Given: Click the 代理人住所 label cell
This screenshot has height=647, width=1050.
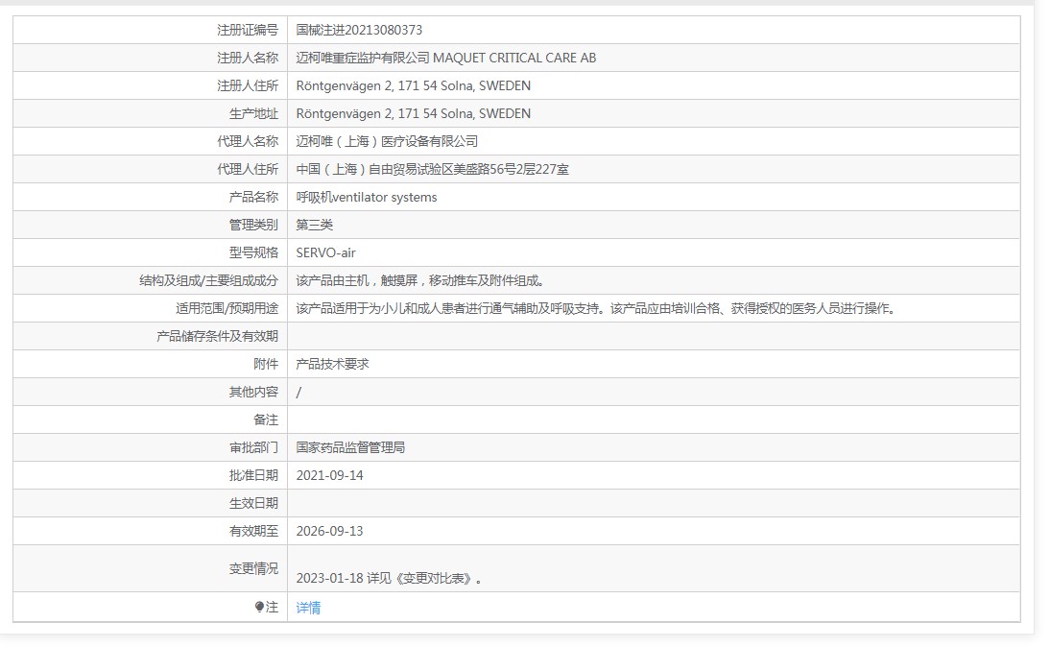Looking at the screenshot, I should point(150,170).
